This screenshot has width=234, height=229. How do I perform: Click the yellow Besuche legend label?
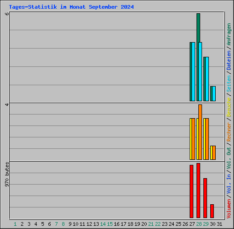[229, 107]
